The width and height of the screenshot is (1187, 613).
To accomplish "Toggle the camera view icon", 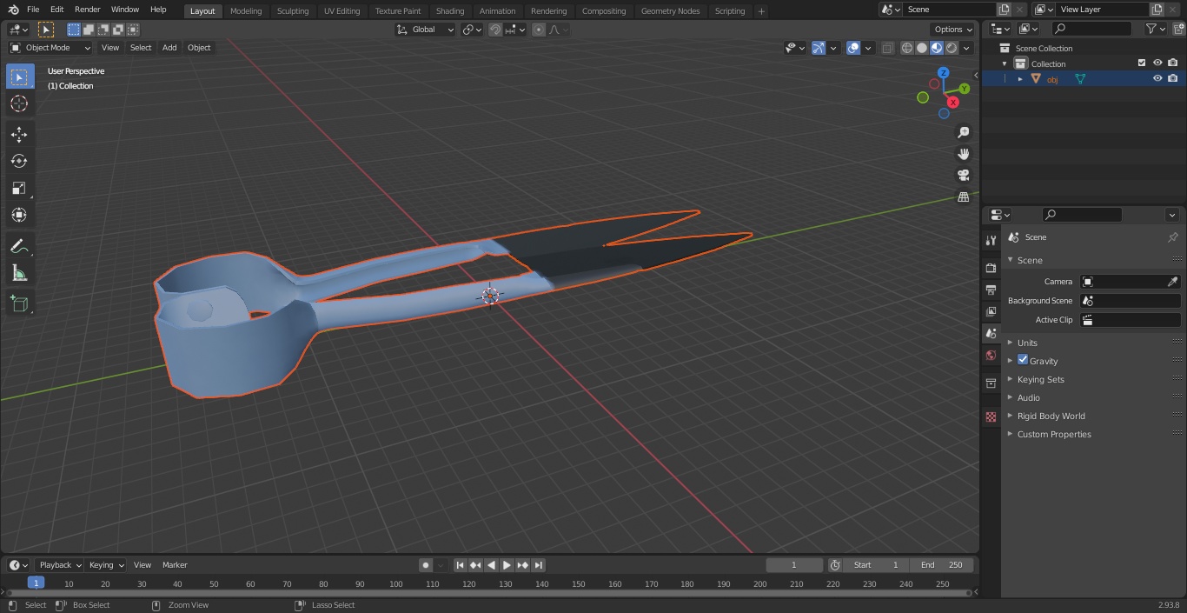I will [x=963, y=176].
